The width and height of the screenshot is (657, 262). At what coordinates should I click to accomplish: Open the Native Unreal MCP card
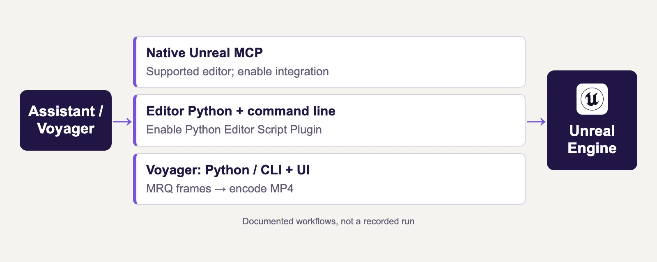coord(329,62)
